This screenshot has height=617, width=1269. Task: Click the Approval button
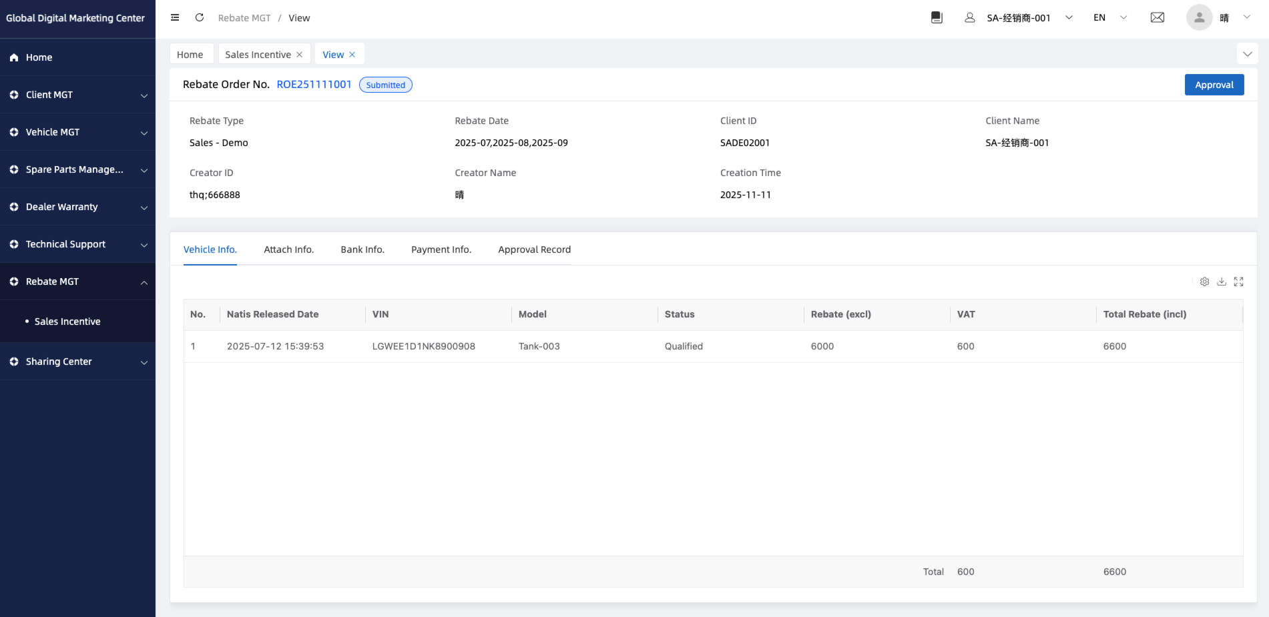click(1214, 85)
